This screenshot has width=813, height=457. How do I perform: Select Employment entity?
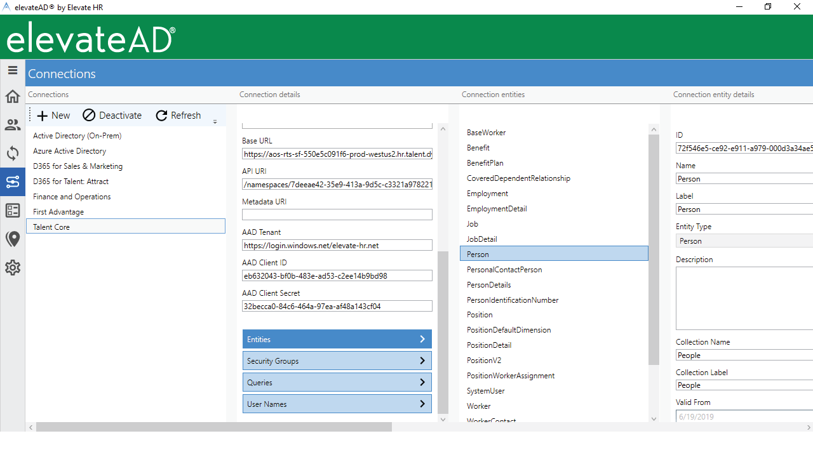(554, 194)
